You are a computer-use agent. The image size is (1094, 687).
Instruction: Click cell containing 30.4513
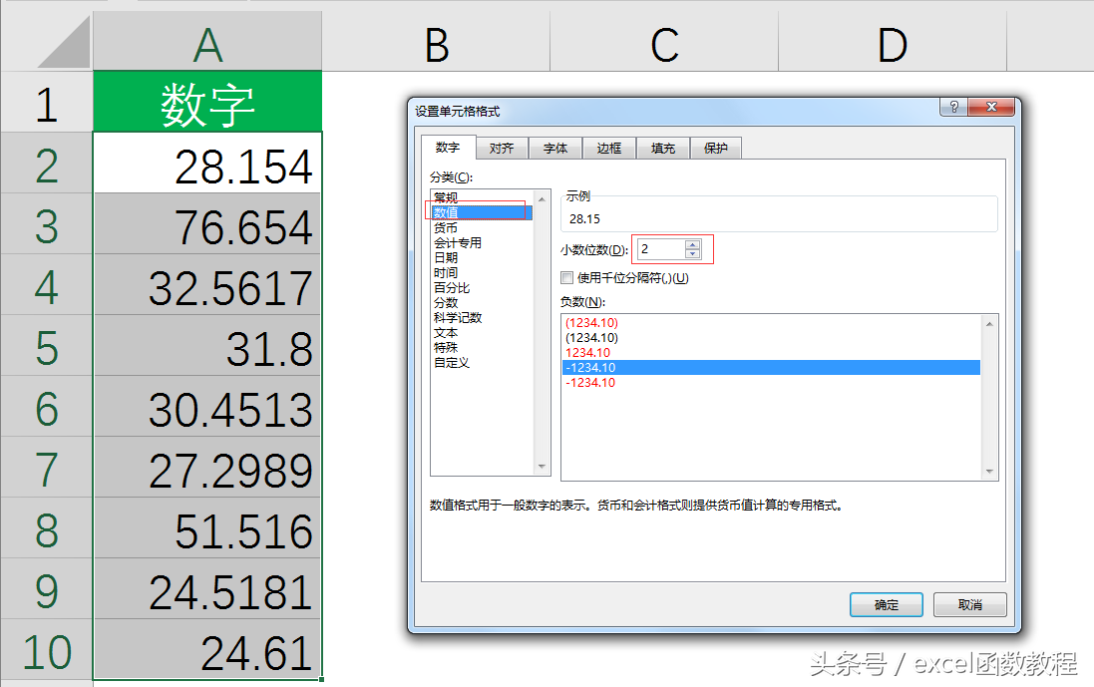point(207,407)
